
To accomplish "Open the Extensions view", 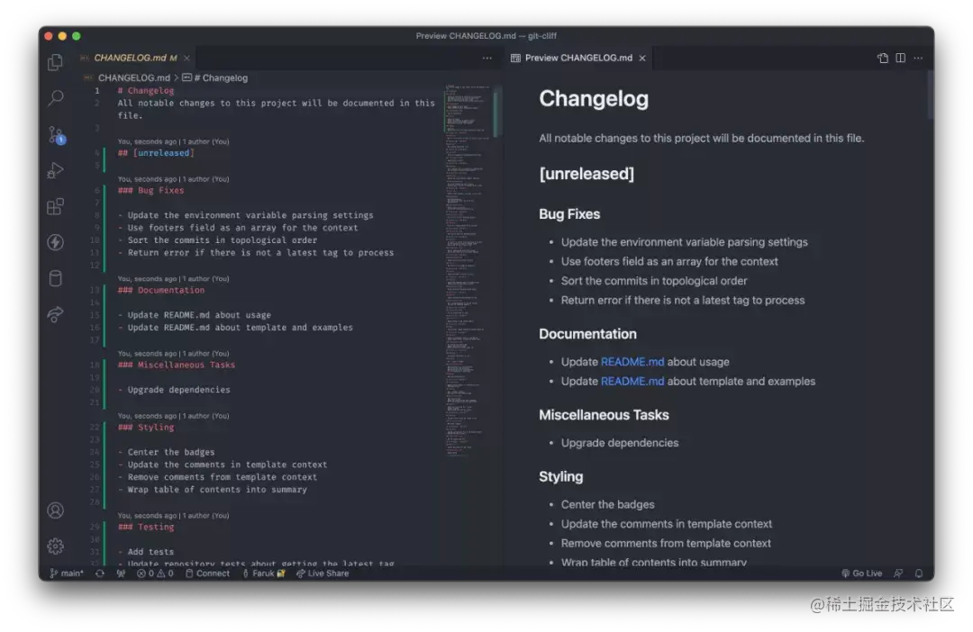I will point(55,206).
